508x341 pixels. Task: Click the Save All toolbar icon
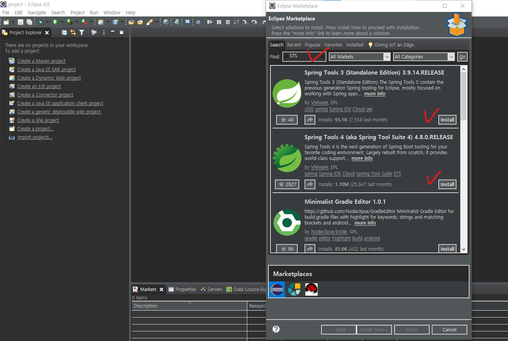click(x=29, y=22)
